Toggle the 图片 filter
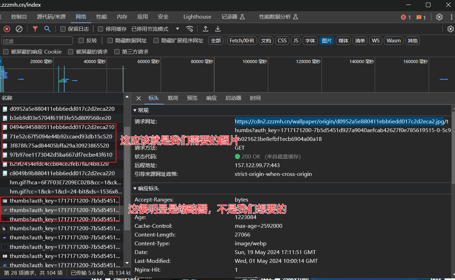 (x=327, y=41)
